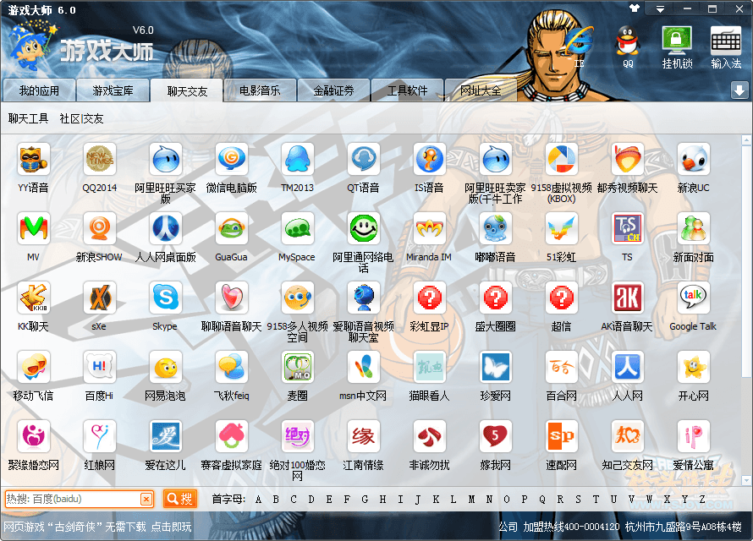Switch to 电影音乐 tab
The height and width of the screenshot is (541, 753).
[x=260, y=90]
